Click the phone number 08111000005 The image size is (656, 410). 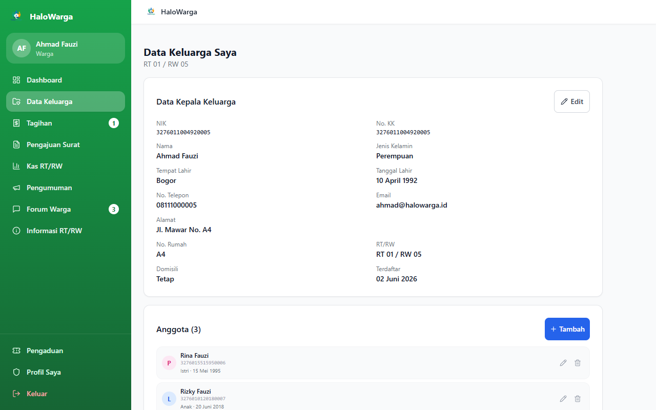pyautogui.click(x=176, y=205)
